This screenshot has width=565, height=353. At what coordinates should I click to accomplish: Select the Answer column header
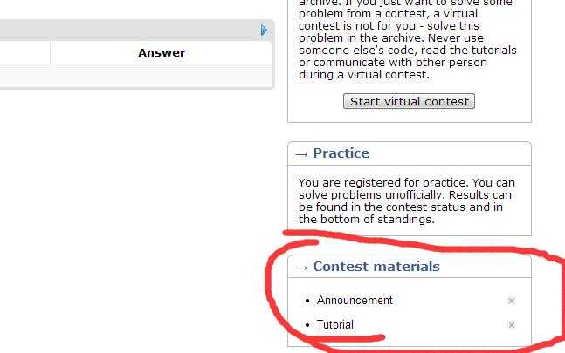coord(162,53)
